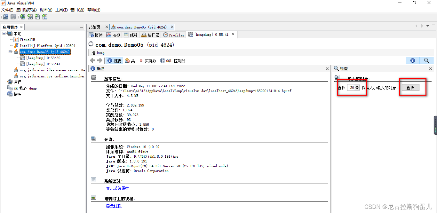Select the IntelliJ Platform (pid 12260) item

pos(47,46)
